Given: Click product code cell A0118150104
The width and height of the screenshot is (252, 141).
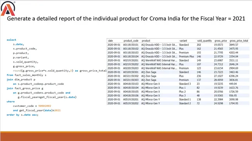Looking at the screenshot, I should [131, 57].
